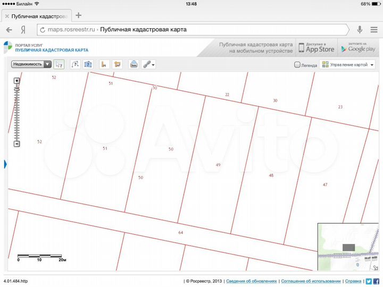The height and width of the screenshot is (287, 383).
Task: Expand the left side panel arrow
Action: click(x=5, y=164)
